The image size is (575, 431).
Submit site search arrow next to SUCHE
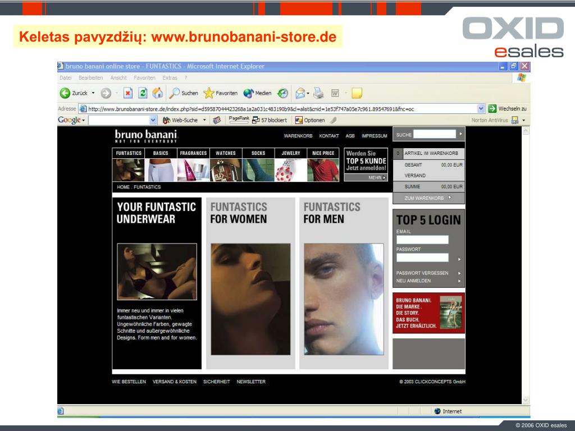click(x=460, y=134)
